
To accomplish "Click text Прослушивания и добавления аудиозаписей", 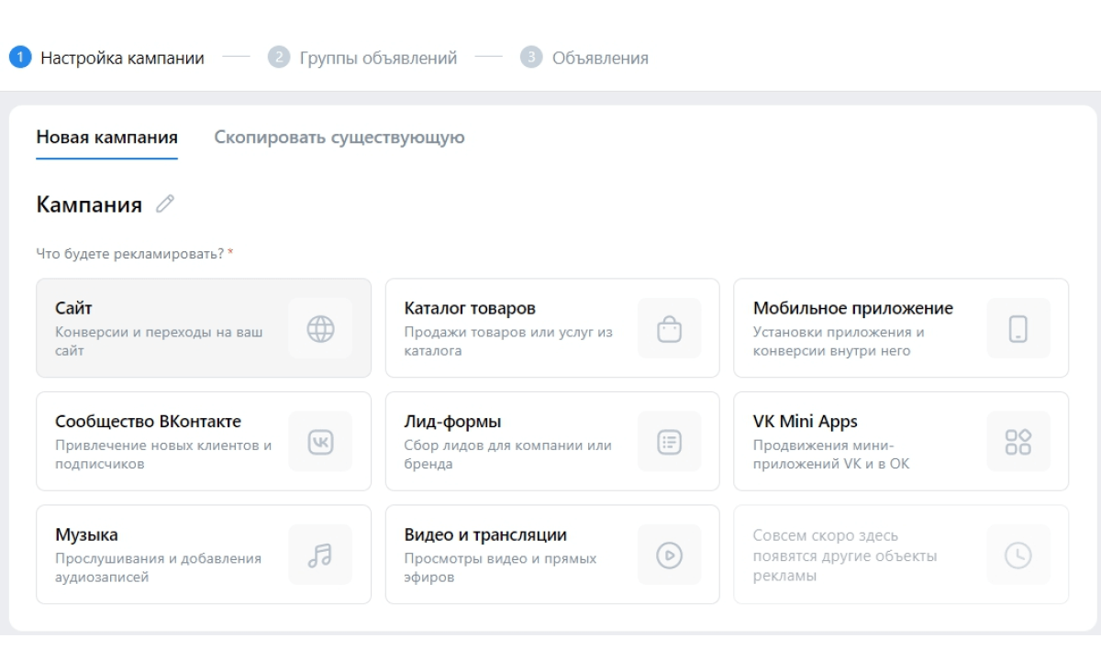I will [158, 567].
